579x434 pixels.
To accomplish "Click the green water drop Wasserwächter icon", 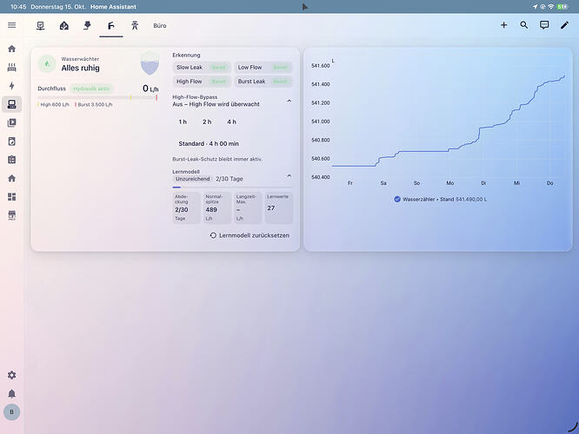I will click(47, 63).
